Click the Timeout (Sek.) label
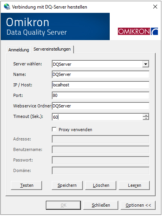This screenshot has height=216, width=163. [28, 116]
